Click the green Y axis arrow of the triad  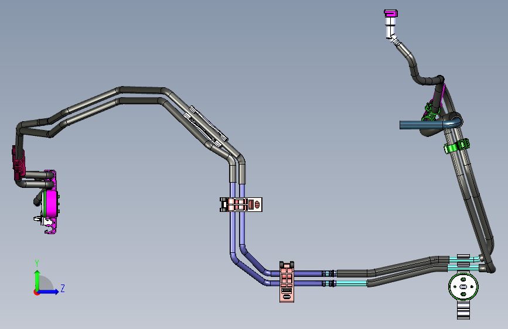[x=37, y=279]
